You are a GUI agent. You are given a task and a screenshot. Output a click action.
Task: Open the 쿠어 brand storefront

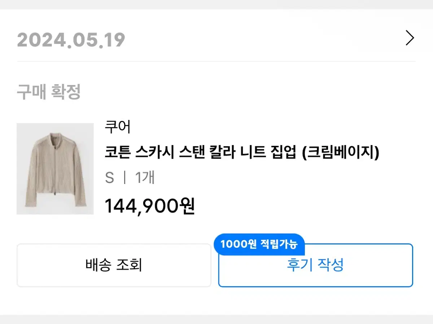118,127
